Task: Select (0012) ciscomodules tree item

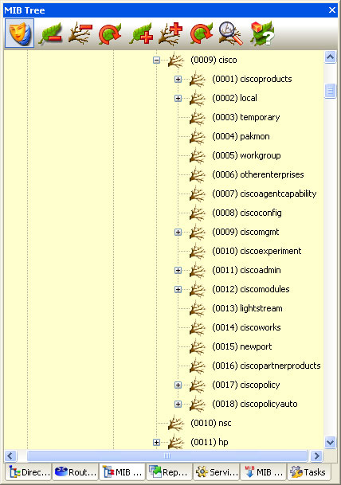Action: 251,290
